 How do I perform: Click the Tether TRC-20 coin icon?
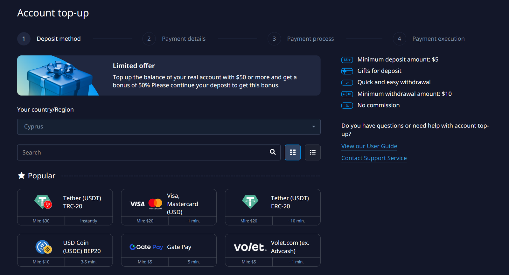pyautogui.click(x=43, y=202)
